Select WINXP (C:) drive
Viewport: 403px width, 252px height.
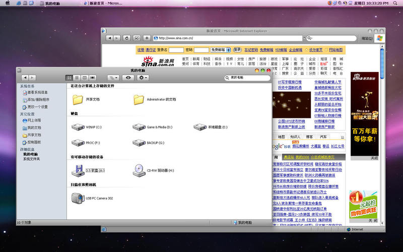tap(86, 127)
